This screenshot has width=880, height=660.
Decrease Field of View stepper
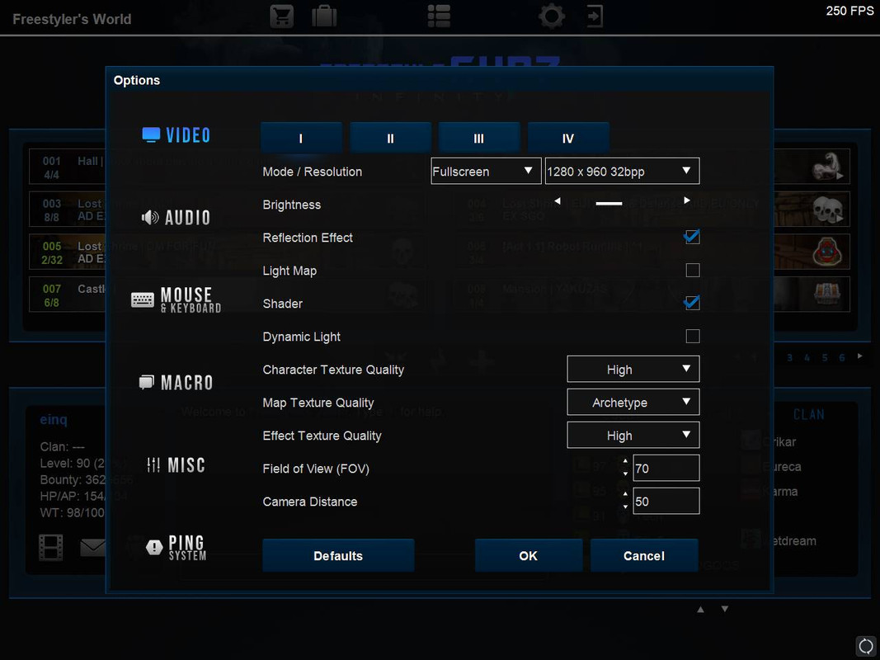coord(626,474)
